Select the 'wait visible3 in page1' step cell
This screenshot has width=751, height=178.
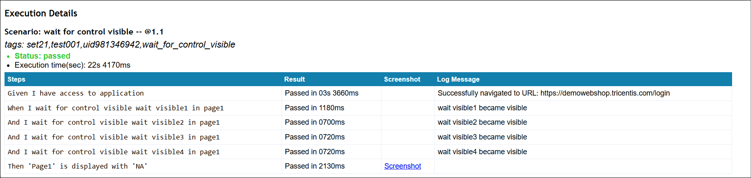pyautogui.click(x=113, y=137)
